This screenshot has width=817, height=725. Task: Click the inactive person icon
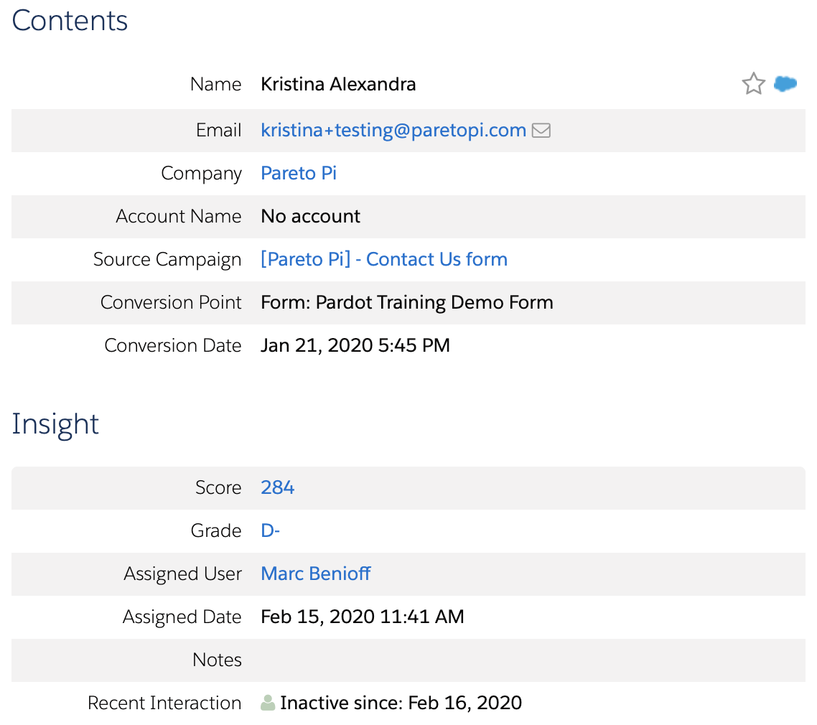point(268,703)
